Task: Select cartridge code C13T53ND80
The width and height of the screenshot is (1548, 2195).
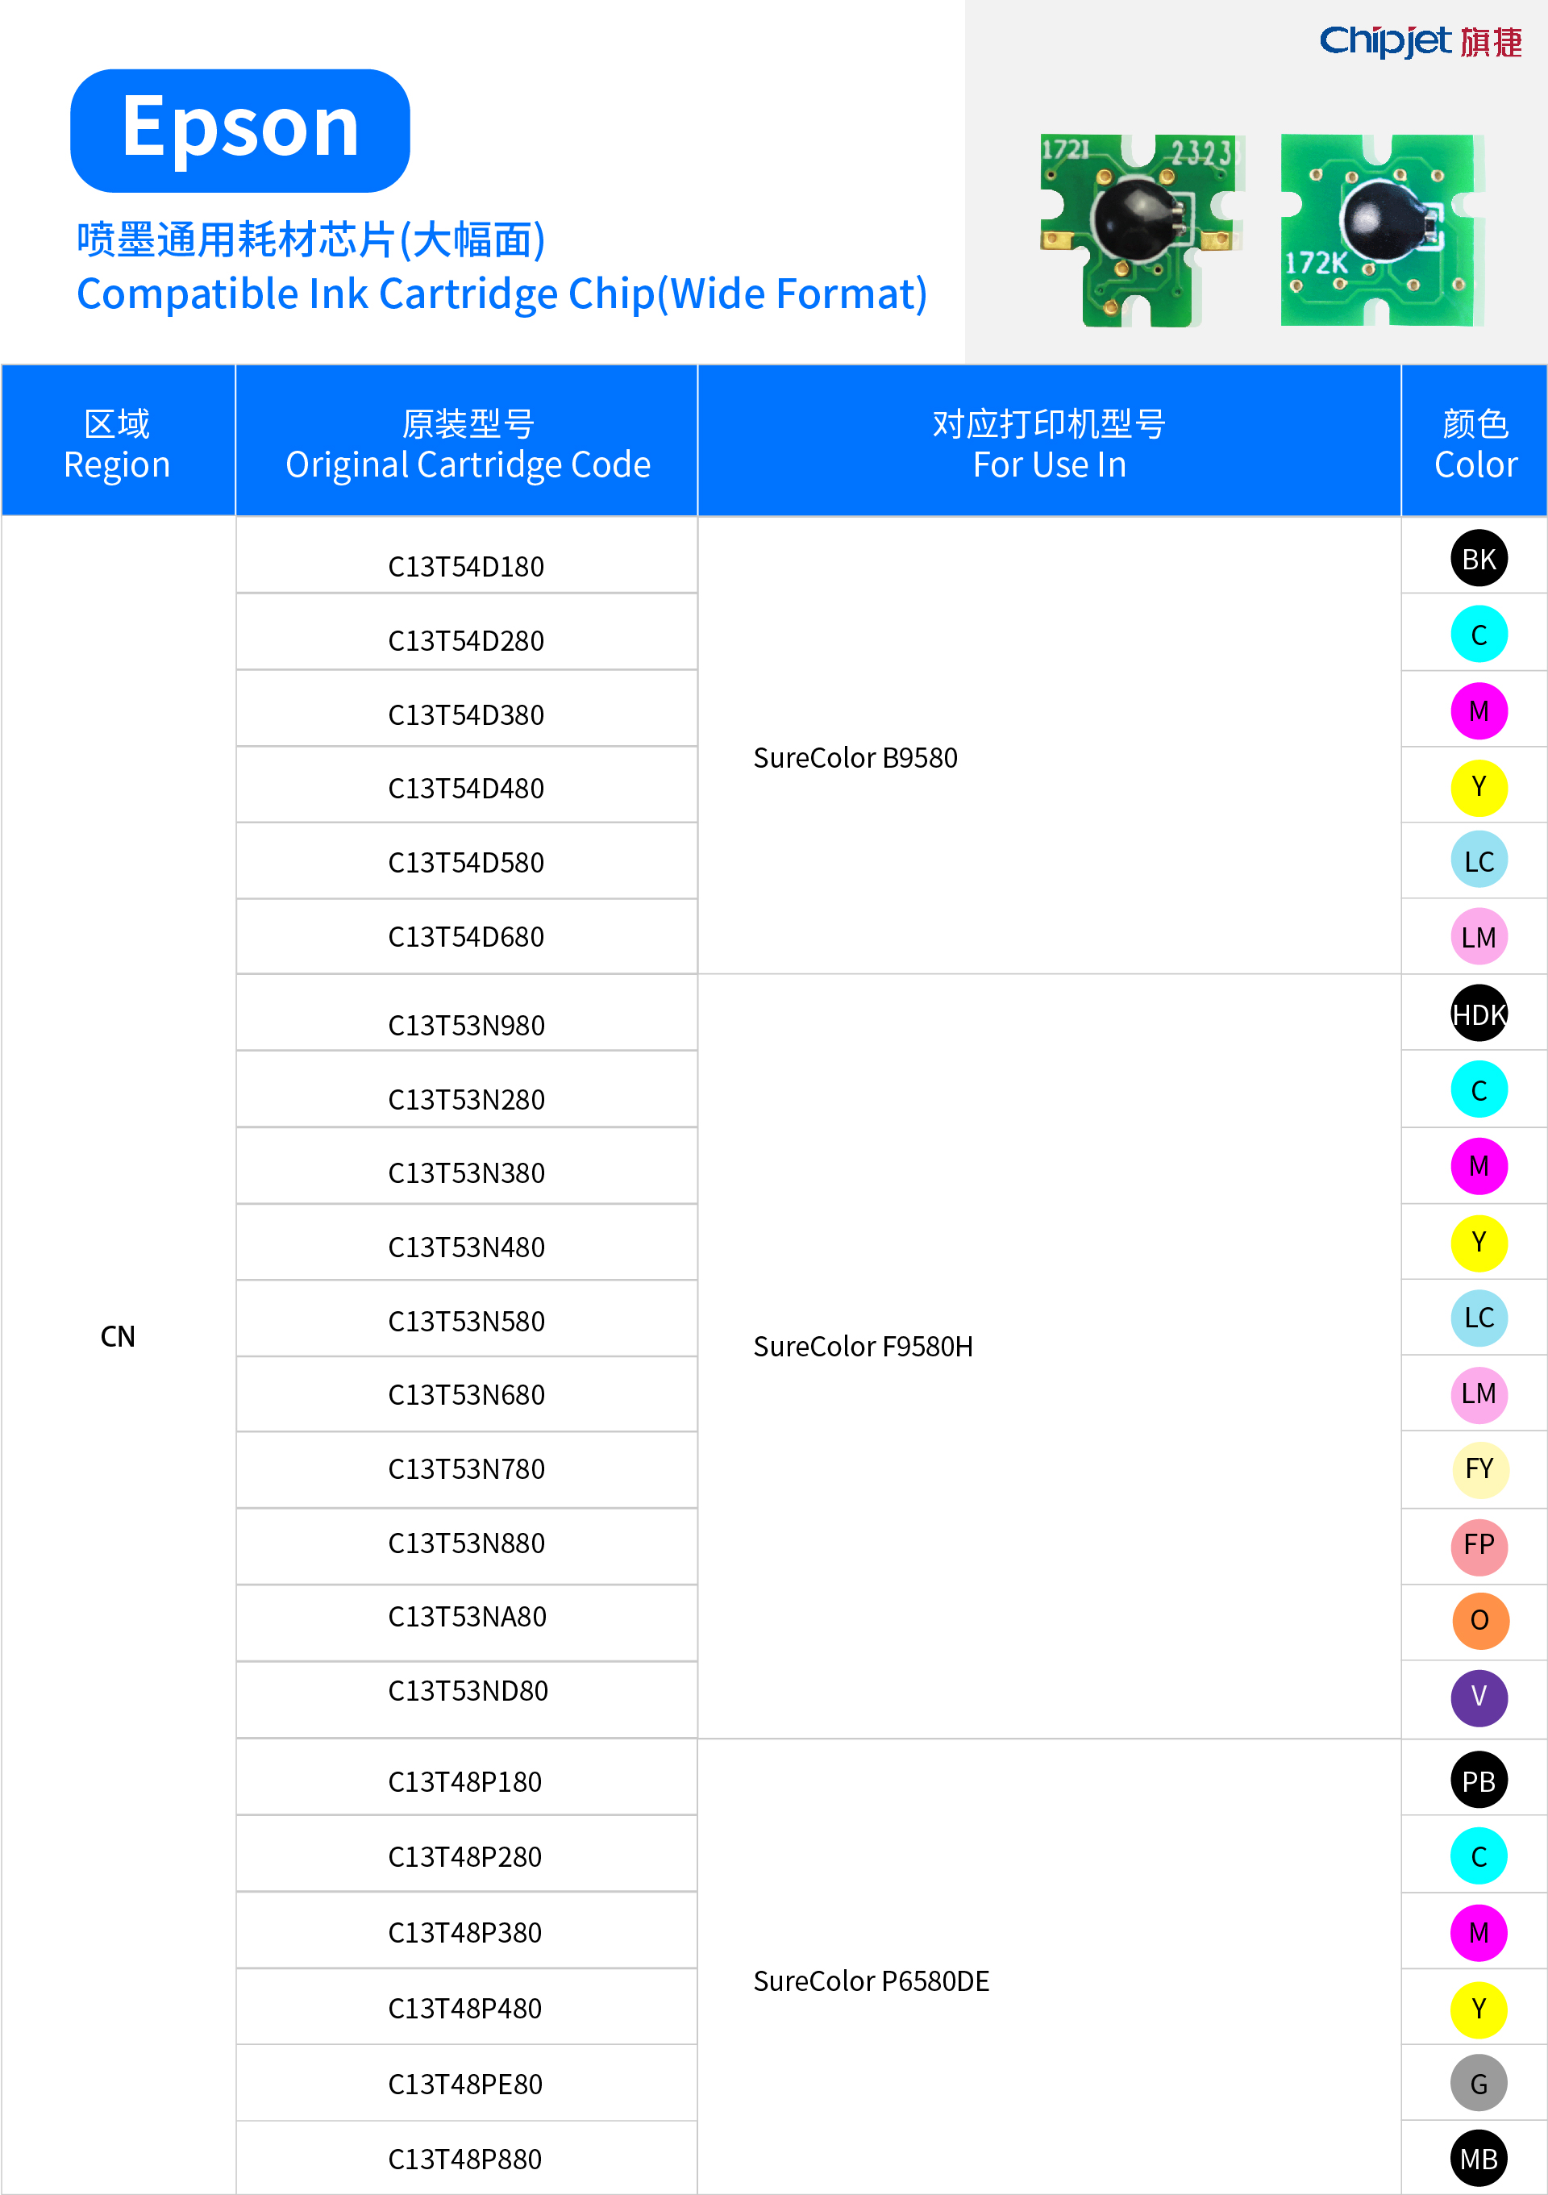Action: [x=468, y=1691]
